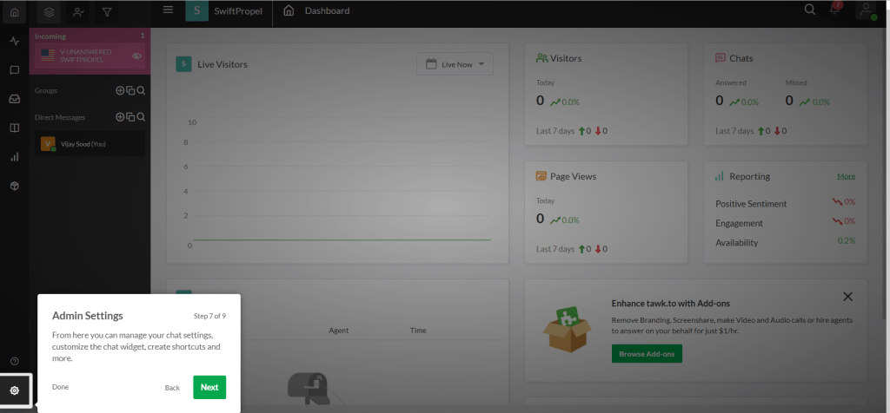The height and width of the screenshot is (413, 890).
Task: Open the user profile avatar menu
Action: [x=865, y=10]
